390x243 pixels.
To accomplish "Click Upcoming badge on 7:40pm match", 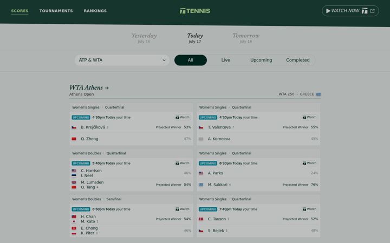I will coord(208,210).
